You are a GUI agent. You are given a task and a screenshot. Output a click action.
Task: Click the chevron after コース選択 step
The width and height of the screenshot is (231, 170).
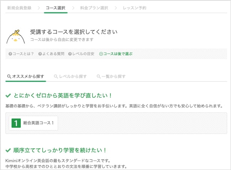74,8
